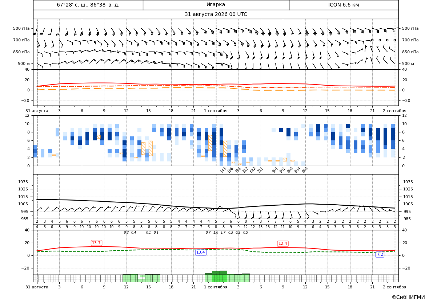
Task: Click the weather code 711 label
Action: click(260, 170)
